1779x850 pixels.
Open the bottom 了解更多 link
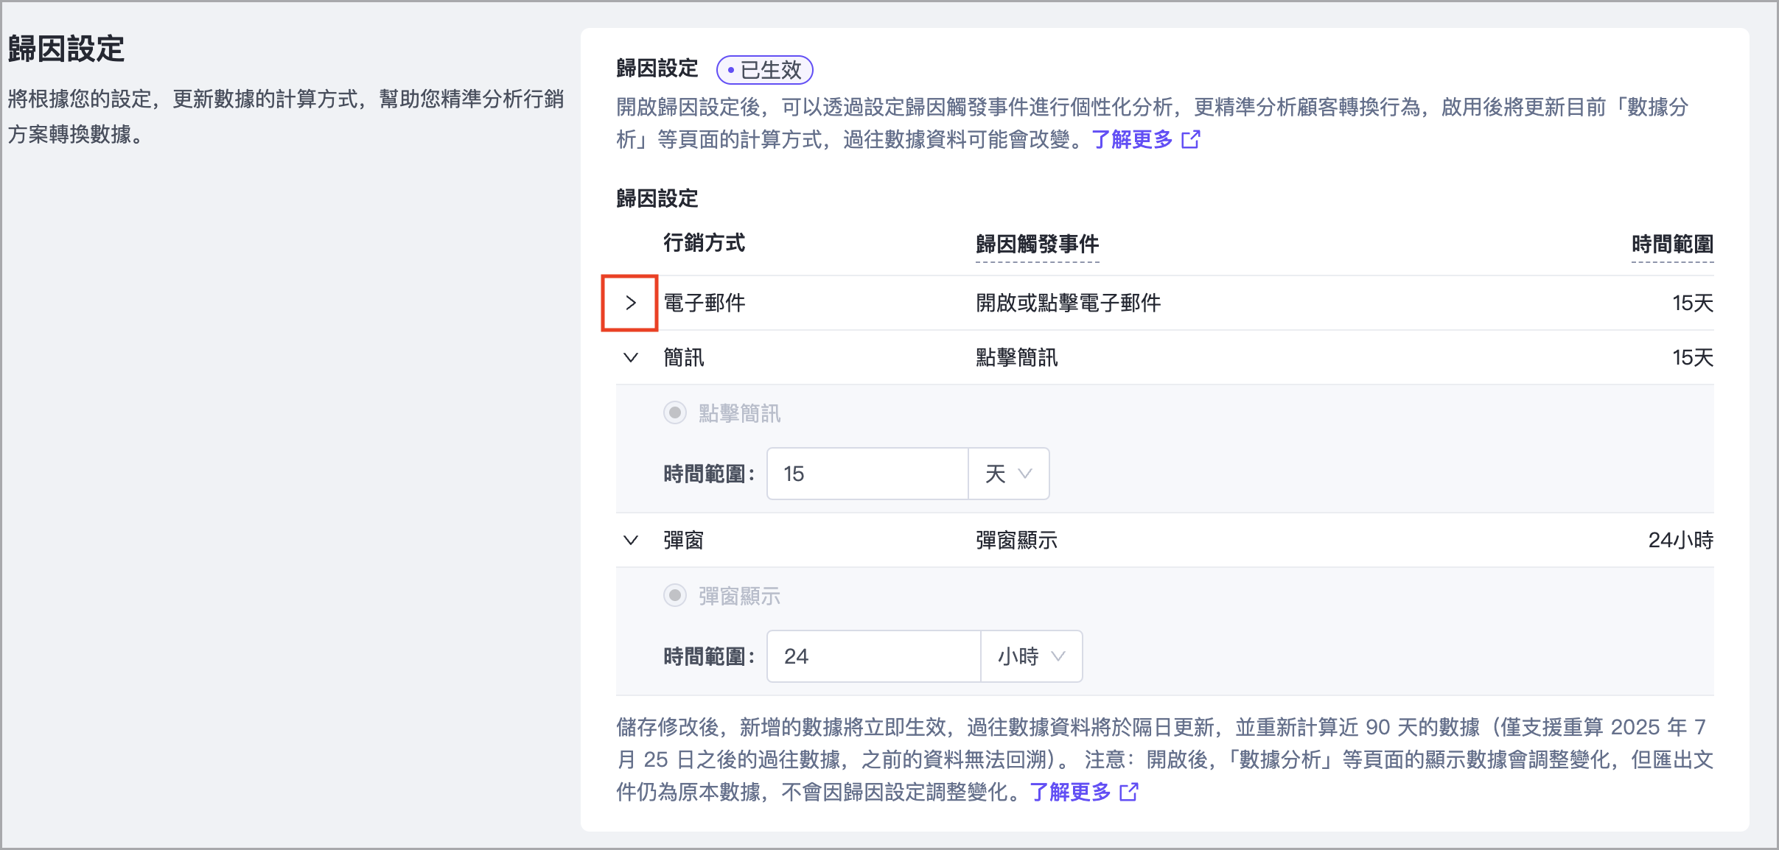tap(1069, 792)
